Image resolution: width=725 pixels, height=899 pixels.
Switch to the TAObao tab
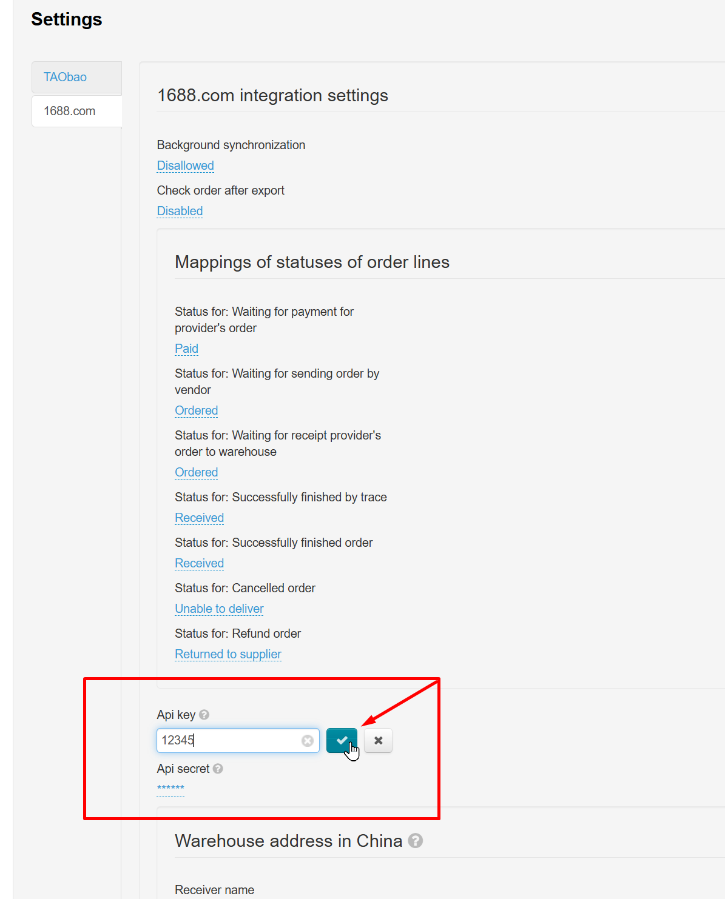(66, 77)
